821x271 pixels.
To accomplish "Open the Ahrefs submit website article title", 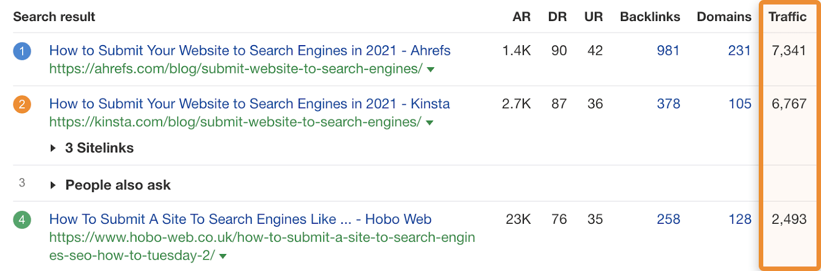I will point(249,51).
